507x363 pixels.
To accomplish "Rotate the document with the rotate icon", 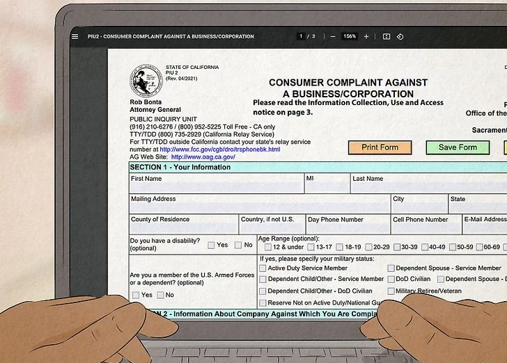I will pos(400,36).
